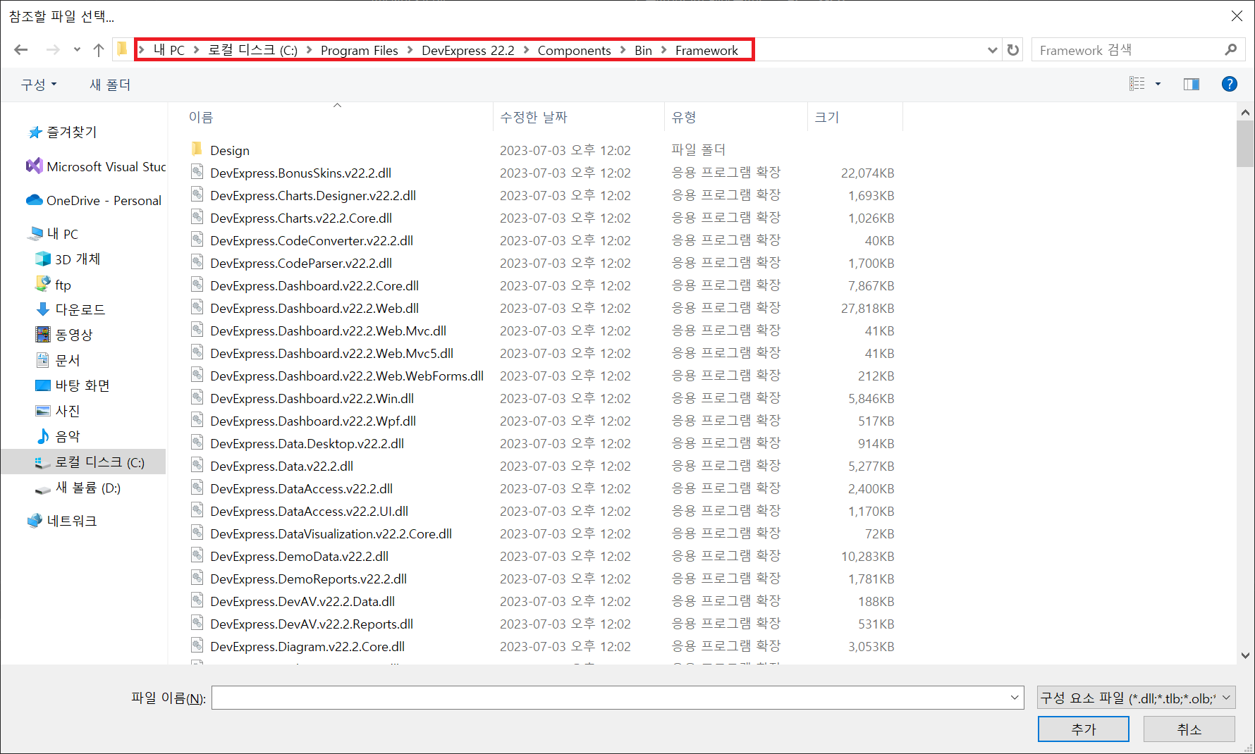Select DevExpress.CodeConverter.v22.2.dll

(312, 240)
